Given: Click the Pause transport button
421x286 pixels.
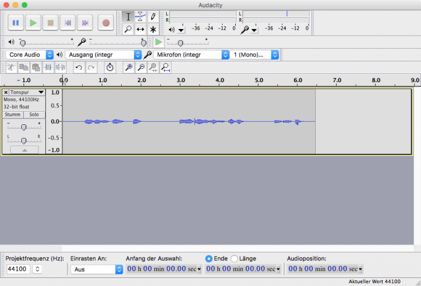Looking at the screenshot, I should [x=15, y=23].
